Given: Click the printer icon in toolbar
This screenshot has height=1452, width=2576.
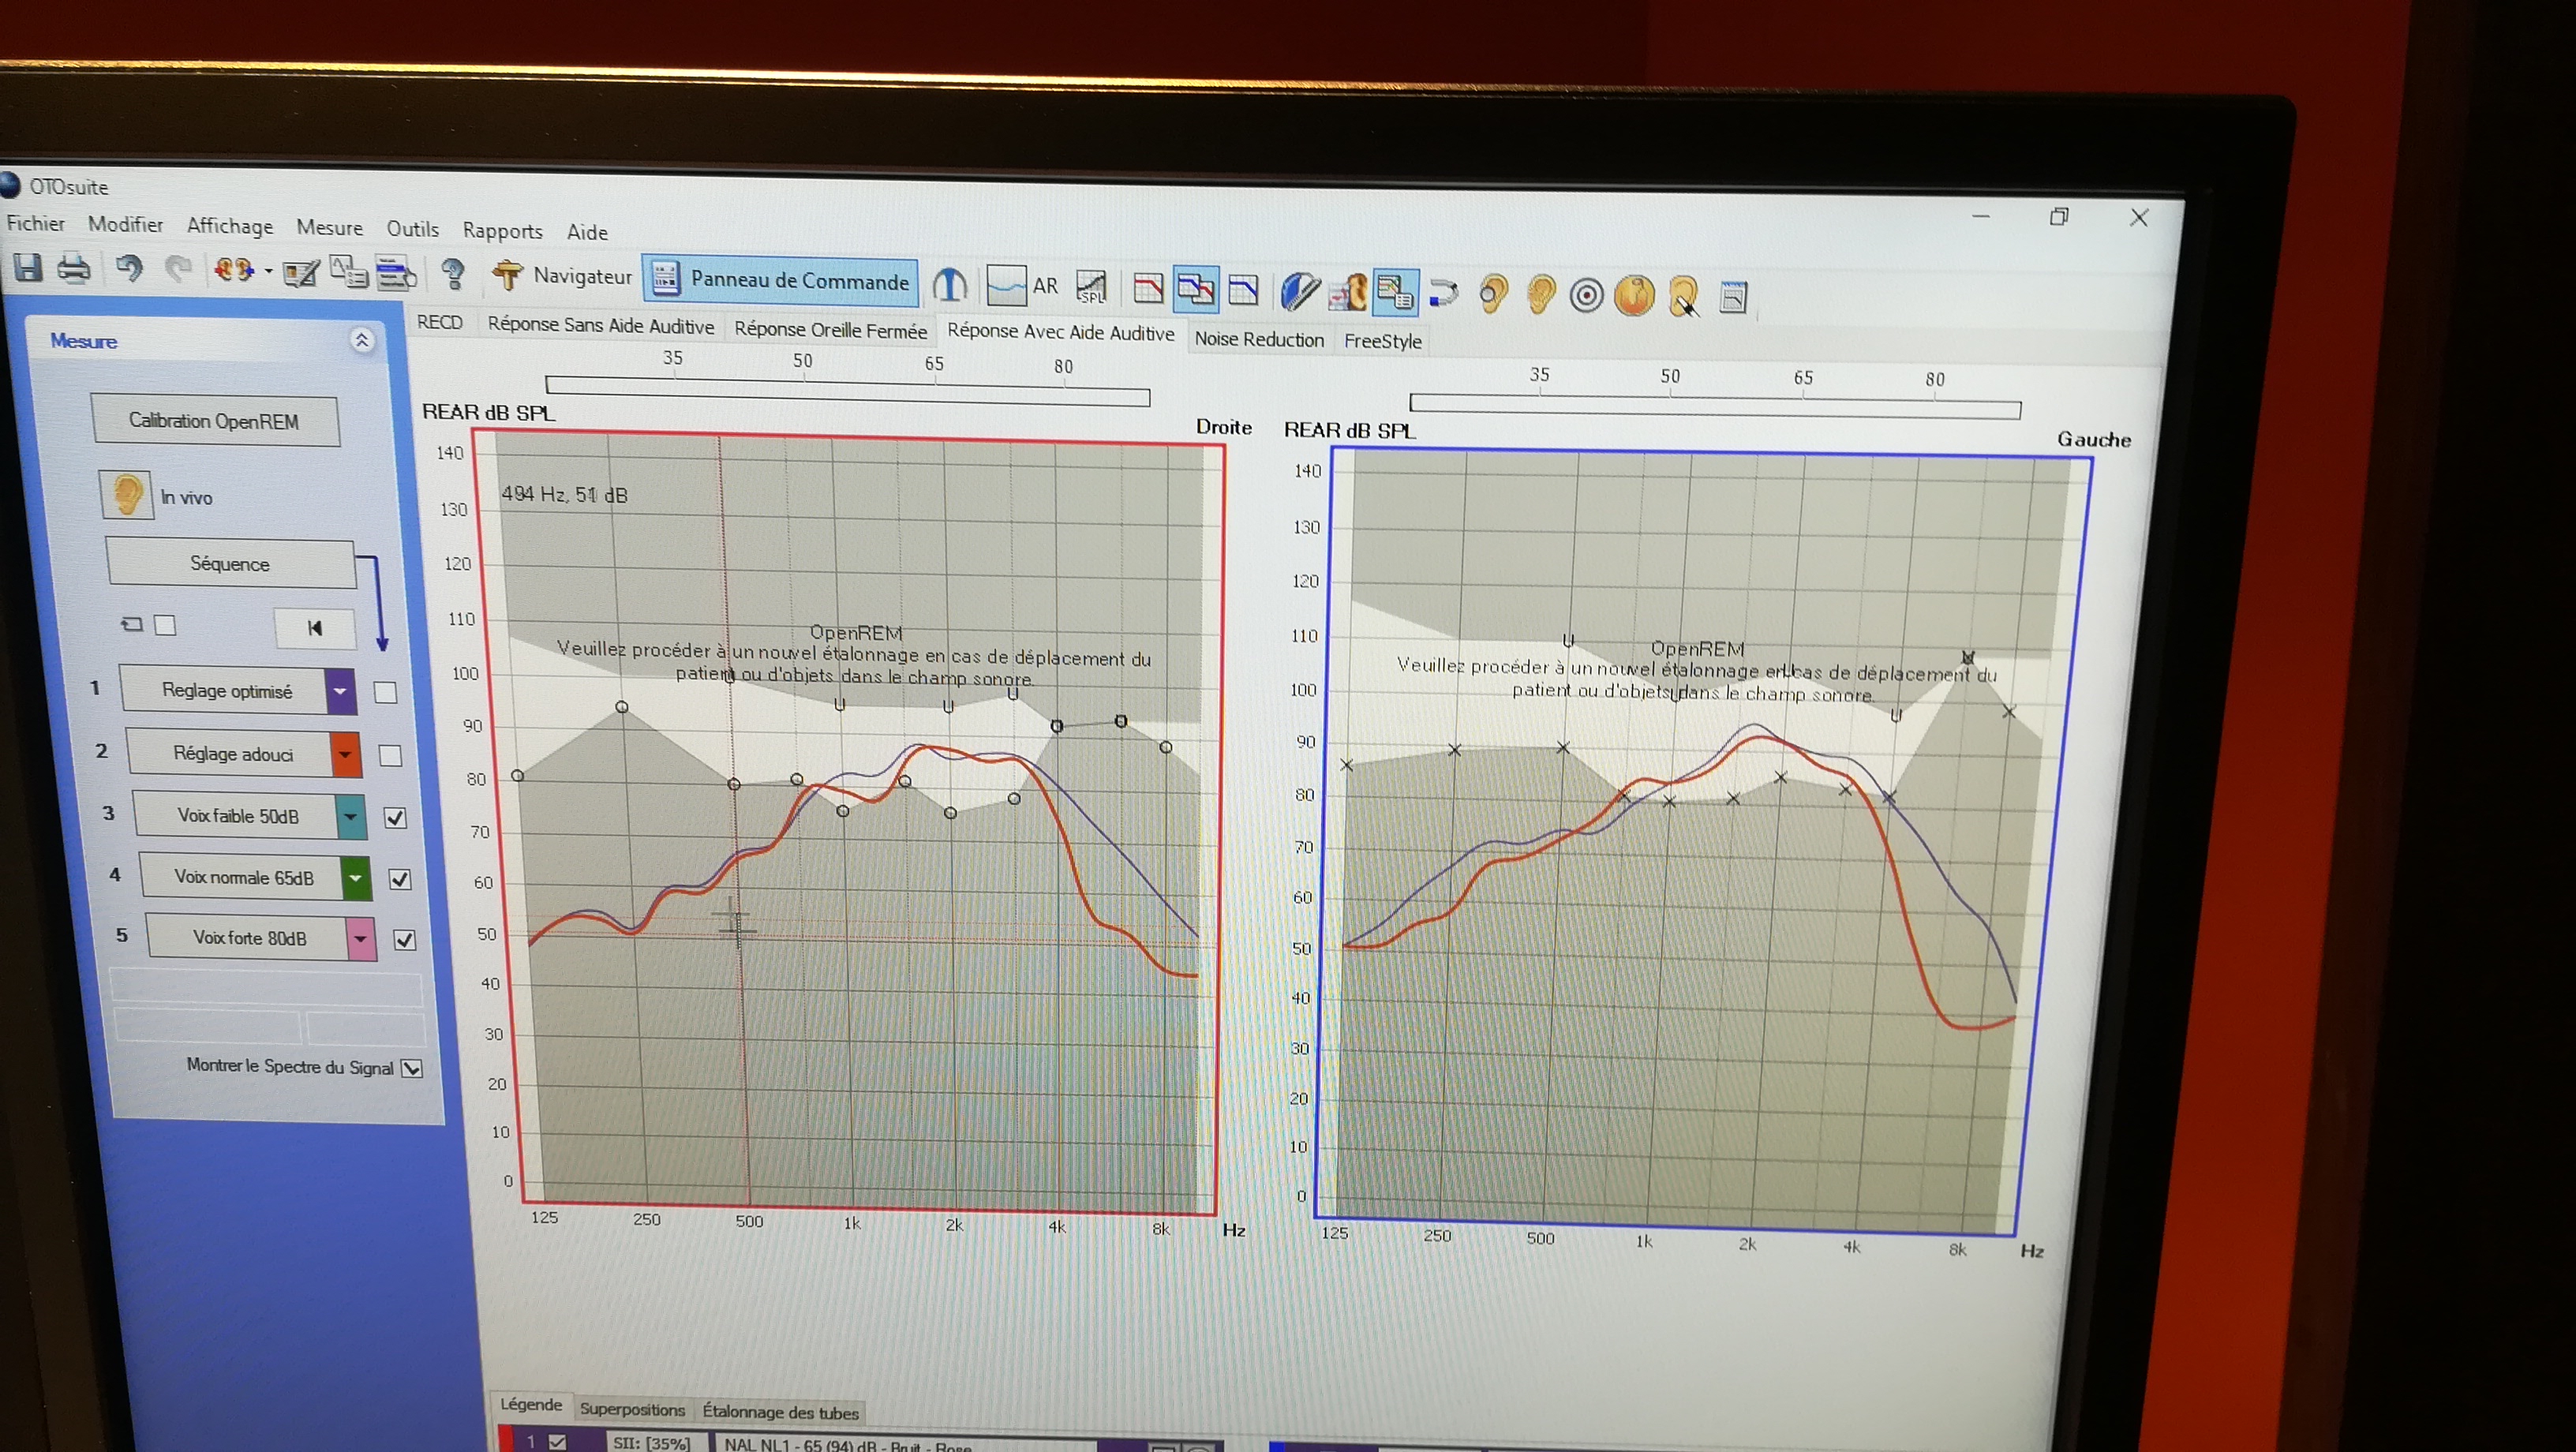Looking at the screenshot, I should [74, 268].
